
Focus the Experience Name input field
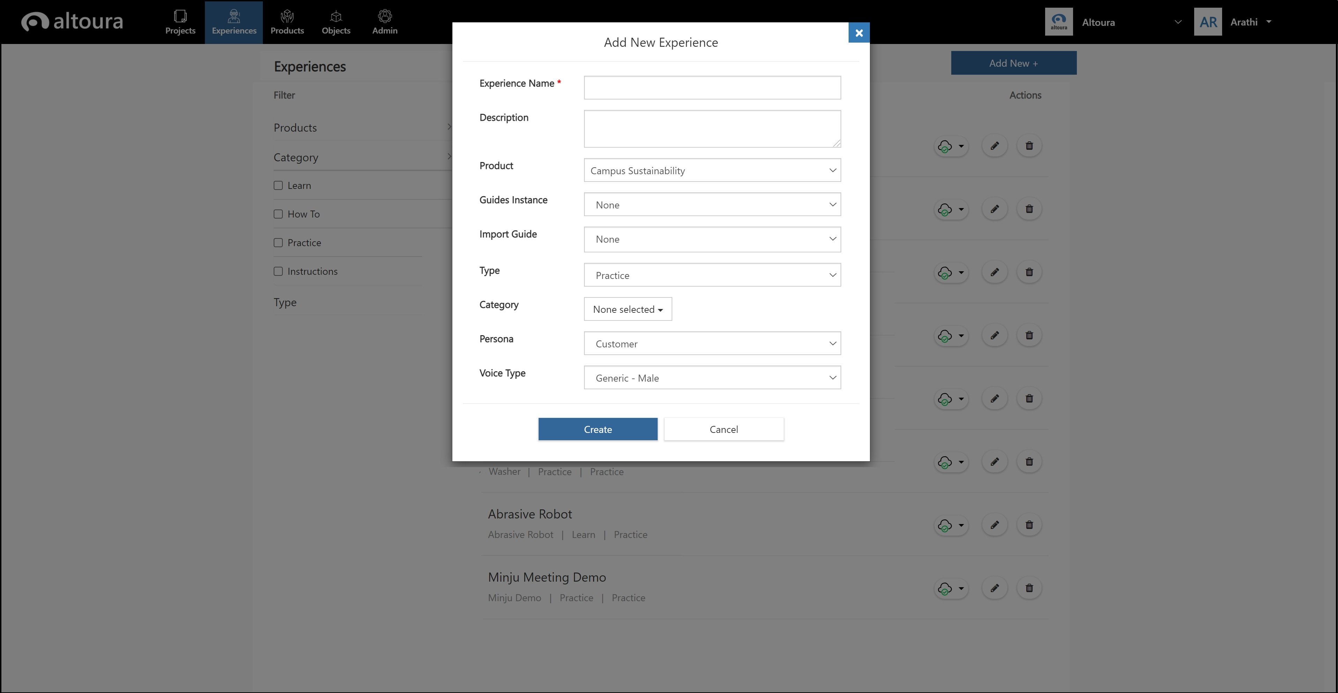712,88
